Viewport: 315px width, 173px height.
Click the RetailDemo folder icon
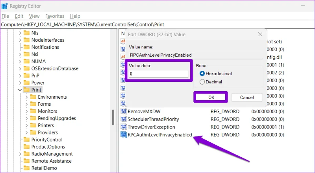(26, 168)
